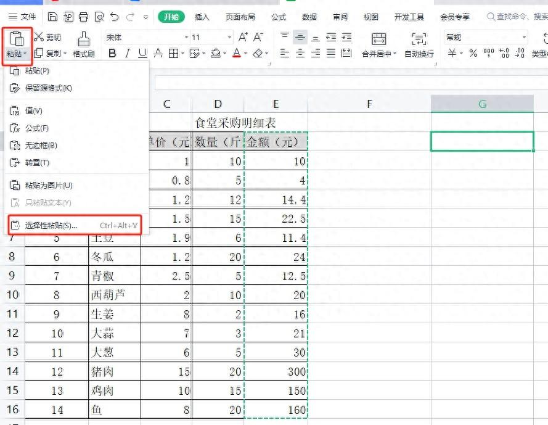Image resolution: width=548 pixels, height=425 pixels.
Task: Decrease font size with A- icon
Action: tap(258, 37)
